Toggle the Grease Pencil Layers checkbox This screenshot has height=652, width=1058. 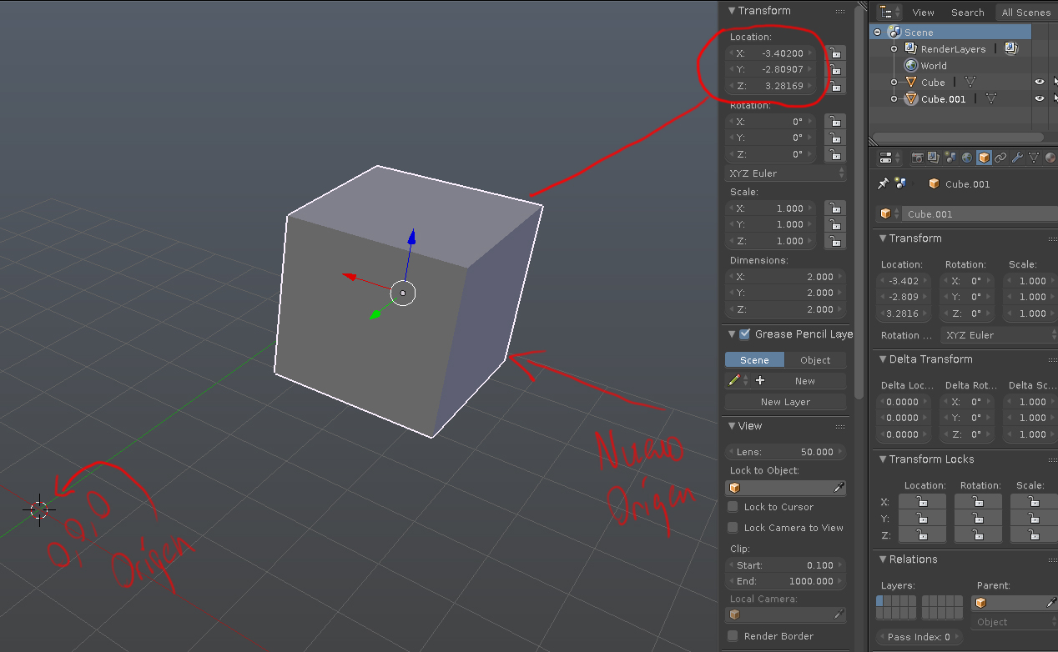(745, 334)
